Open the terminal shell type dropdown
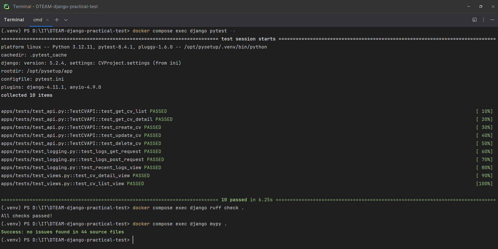498x249 pixels. pos(66,20)
